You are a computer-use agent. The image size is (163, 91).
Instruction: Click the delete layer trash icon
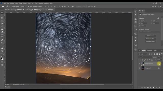(159, 87)
